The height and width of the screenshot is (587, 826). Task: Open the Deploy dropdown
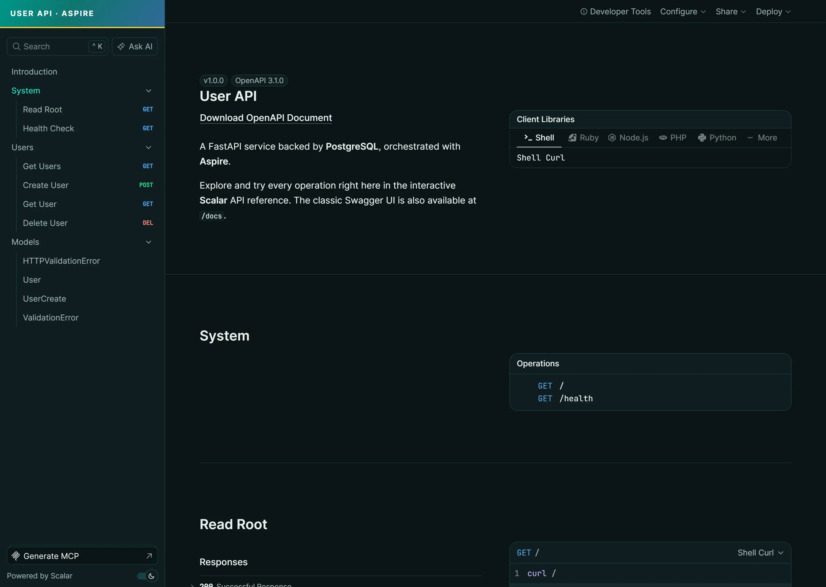(773, 11)
